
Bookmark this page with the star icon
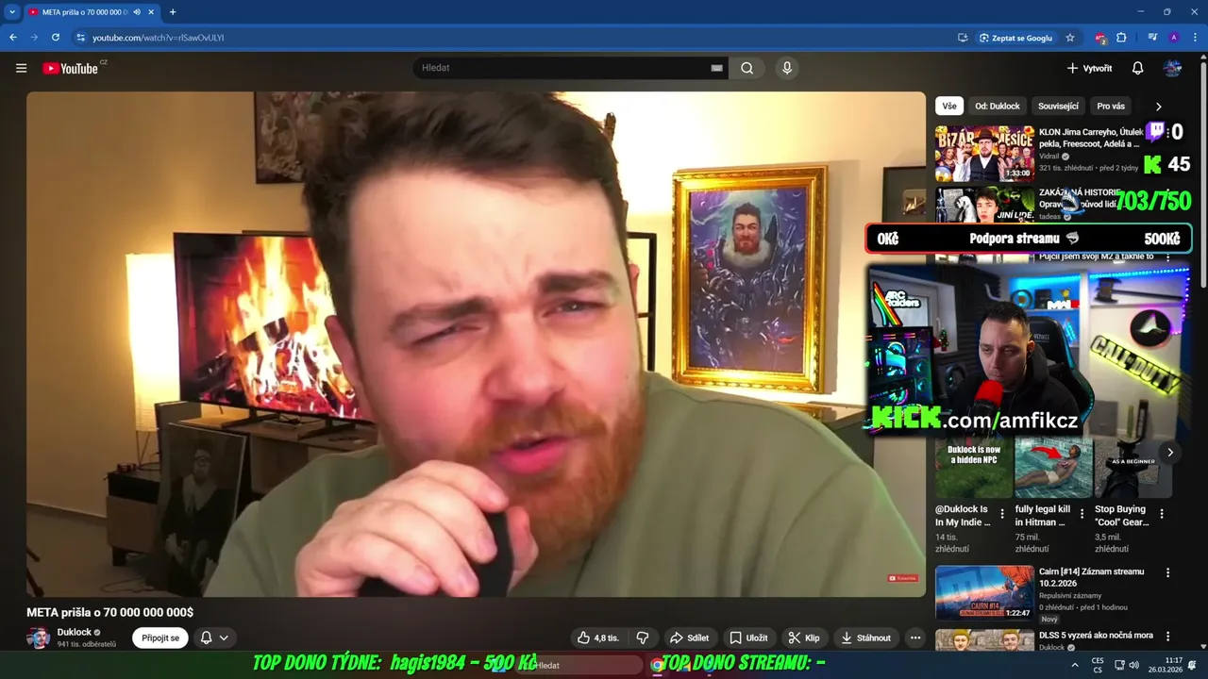[x=1070, y=38]
